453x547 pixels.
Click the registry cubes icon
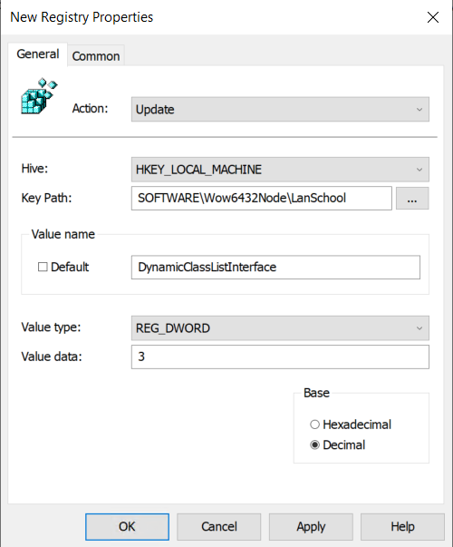pyautogui.click(x=39, y=96)
